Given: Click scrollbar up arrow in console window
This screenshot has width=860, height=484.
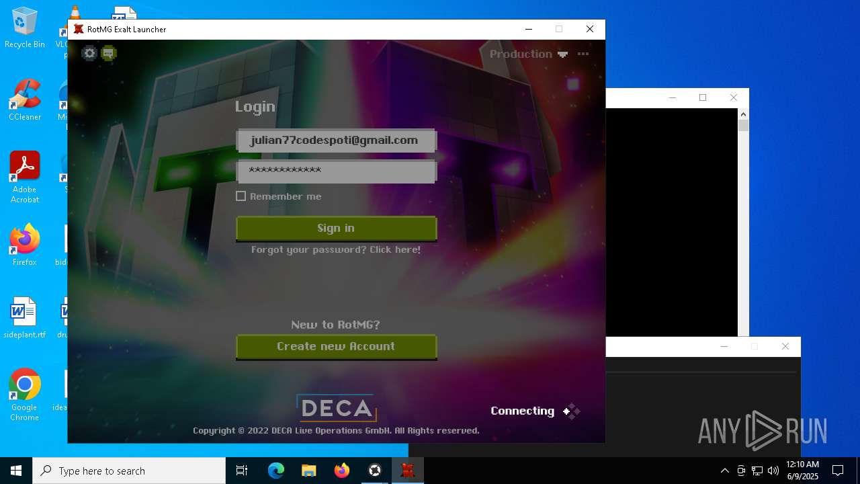Looking at the screenshot, I should [743, 114].
